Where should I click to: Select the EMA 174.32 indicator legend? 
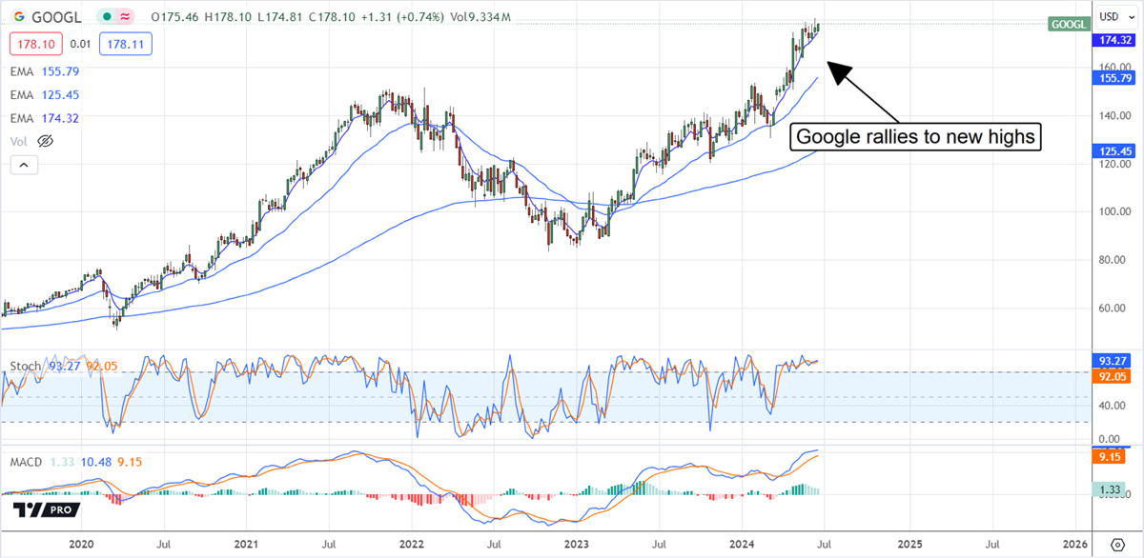pyautogui.click(x=45, y=117)
